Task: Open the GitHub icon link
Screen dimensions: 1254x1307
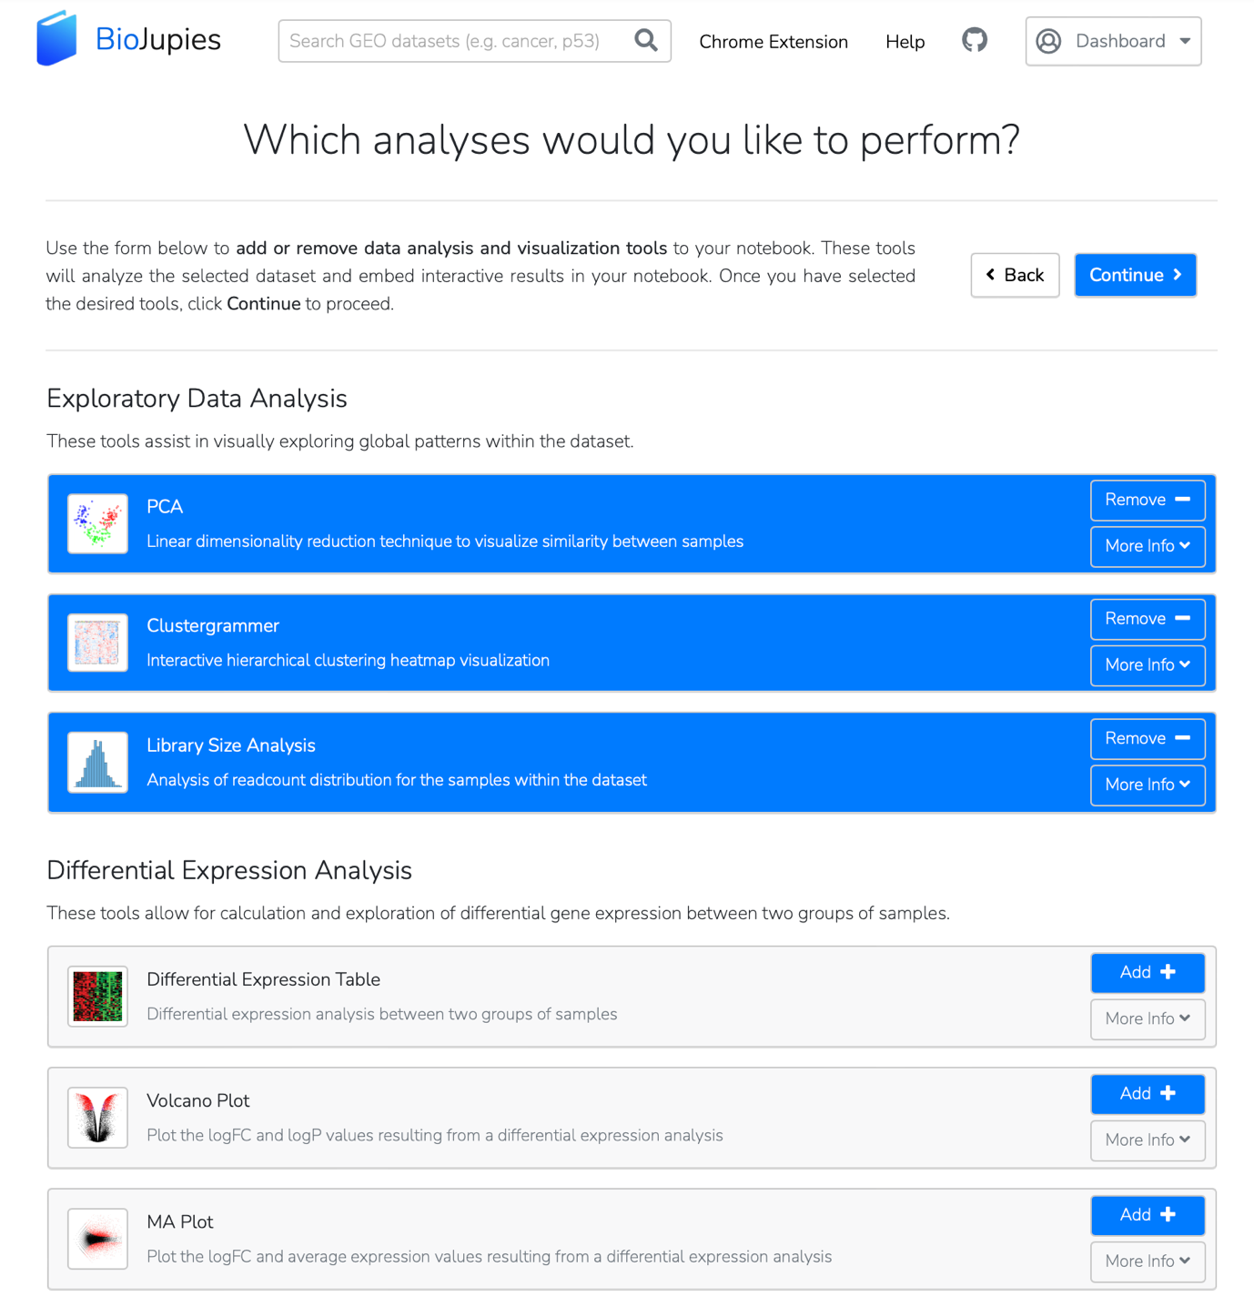Action: [975, 41]
